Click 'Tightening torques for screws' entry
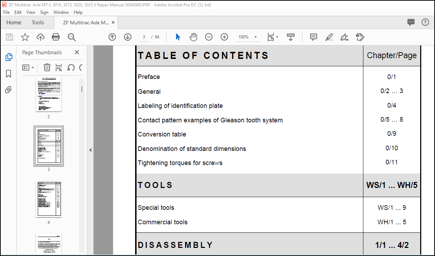Screen dimensions: 435x256 click(x=180, y=163)
